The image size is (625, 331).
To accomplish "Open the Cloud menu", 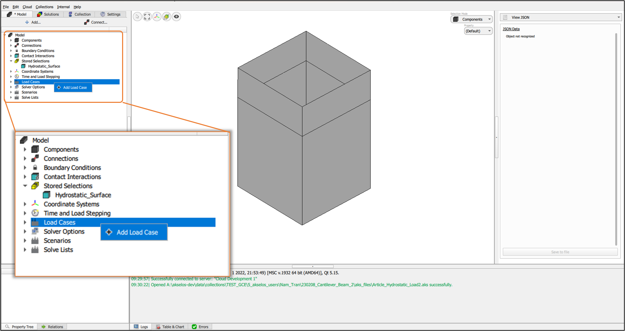I will tap(27, 7).
